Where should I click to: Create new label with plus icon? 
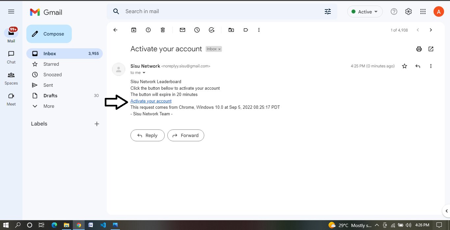97,124
